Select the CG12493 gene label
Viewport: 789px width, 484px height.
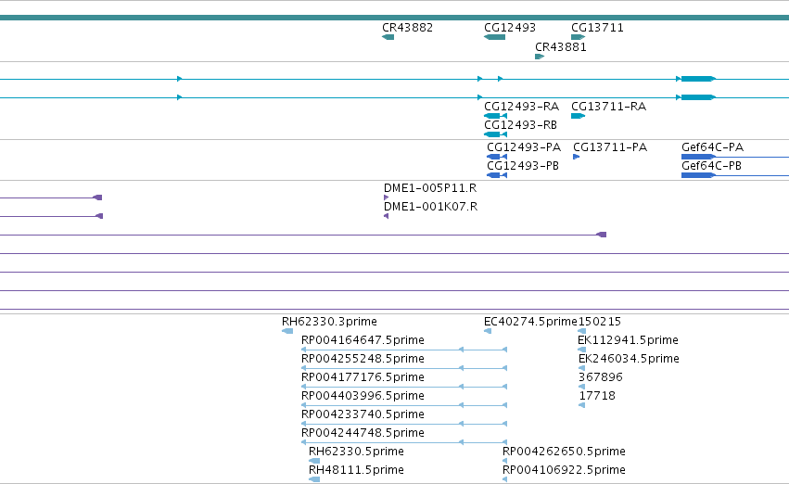[x=510, y=28]
